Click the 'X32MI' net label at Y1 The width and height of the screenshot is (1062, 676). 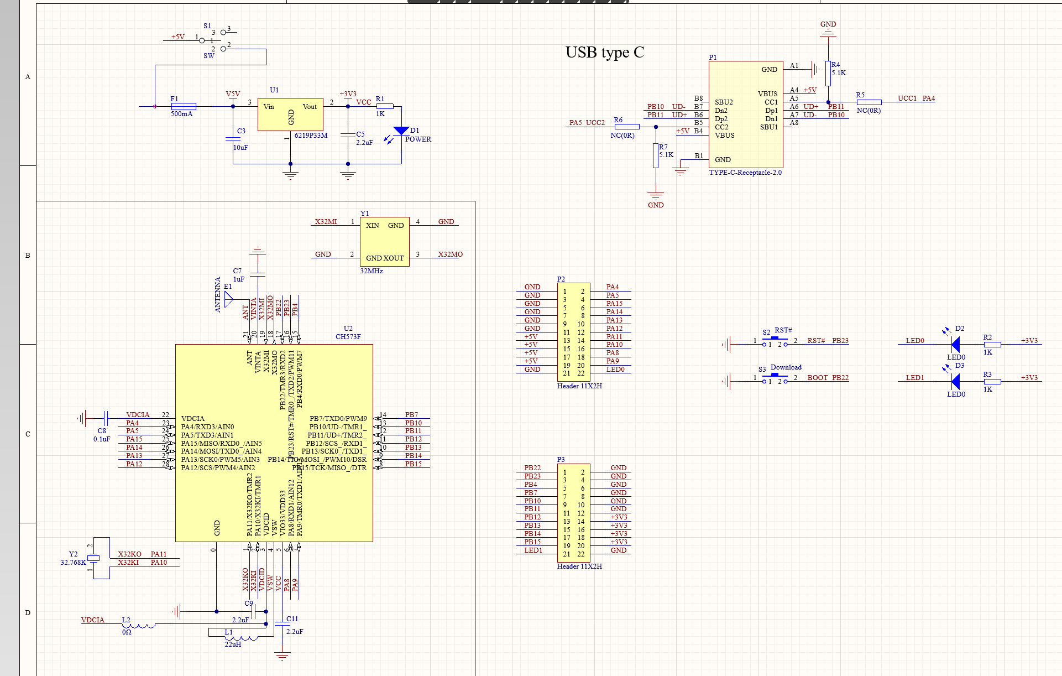tap(326, 222)
